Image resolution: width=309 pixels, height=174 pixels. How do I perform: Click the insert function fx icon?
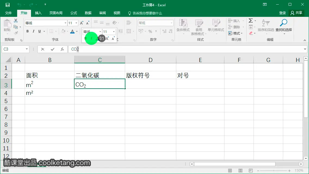tap(62, 49)
